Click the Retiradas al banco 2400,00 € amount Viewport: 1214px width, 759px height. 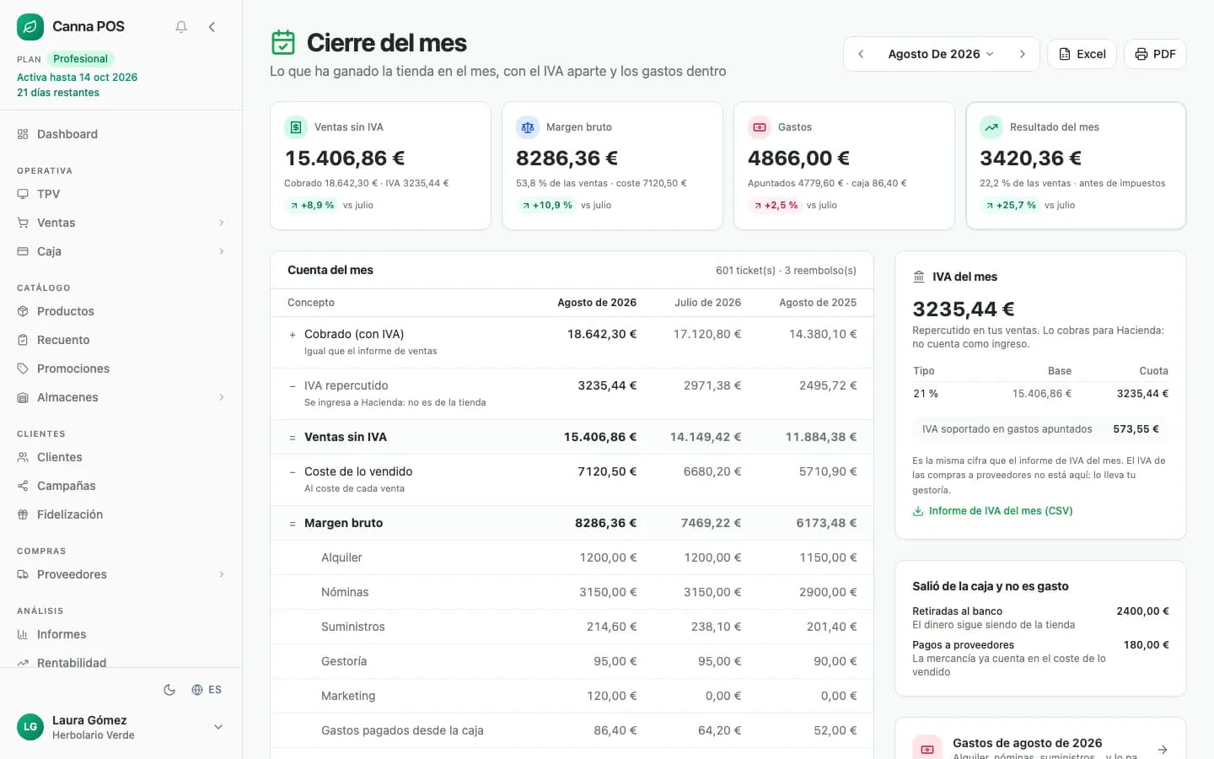point(1142,611)
